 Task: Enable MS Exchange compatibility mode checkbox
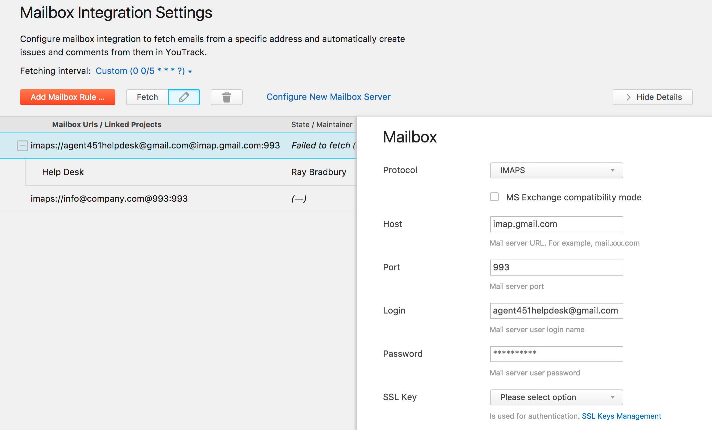pos(494,197)
